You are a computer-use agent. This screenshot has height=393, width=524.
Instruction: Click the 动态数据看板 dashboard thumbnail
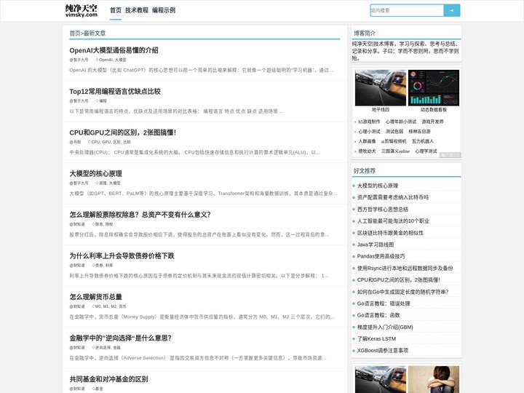(434, 88)
